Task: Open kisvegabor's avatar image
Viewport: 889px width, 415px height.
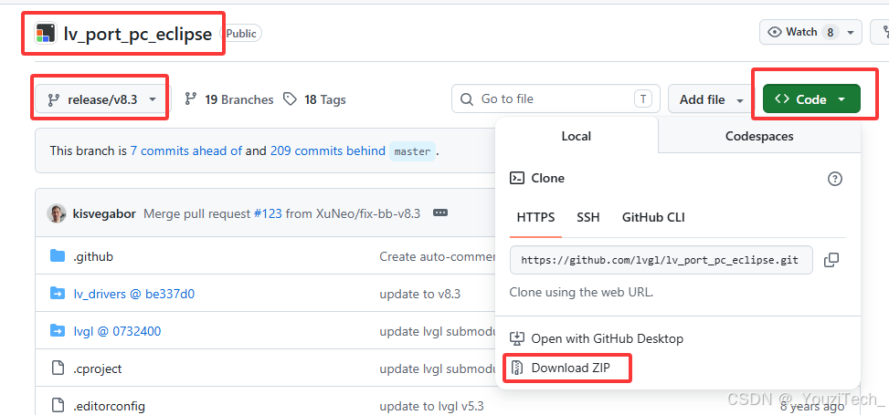Action: click(x=56, y=213)
